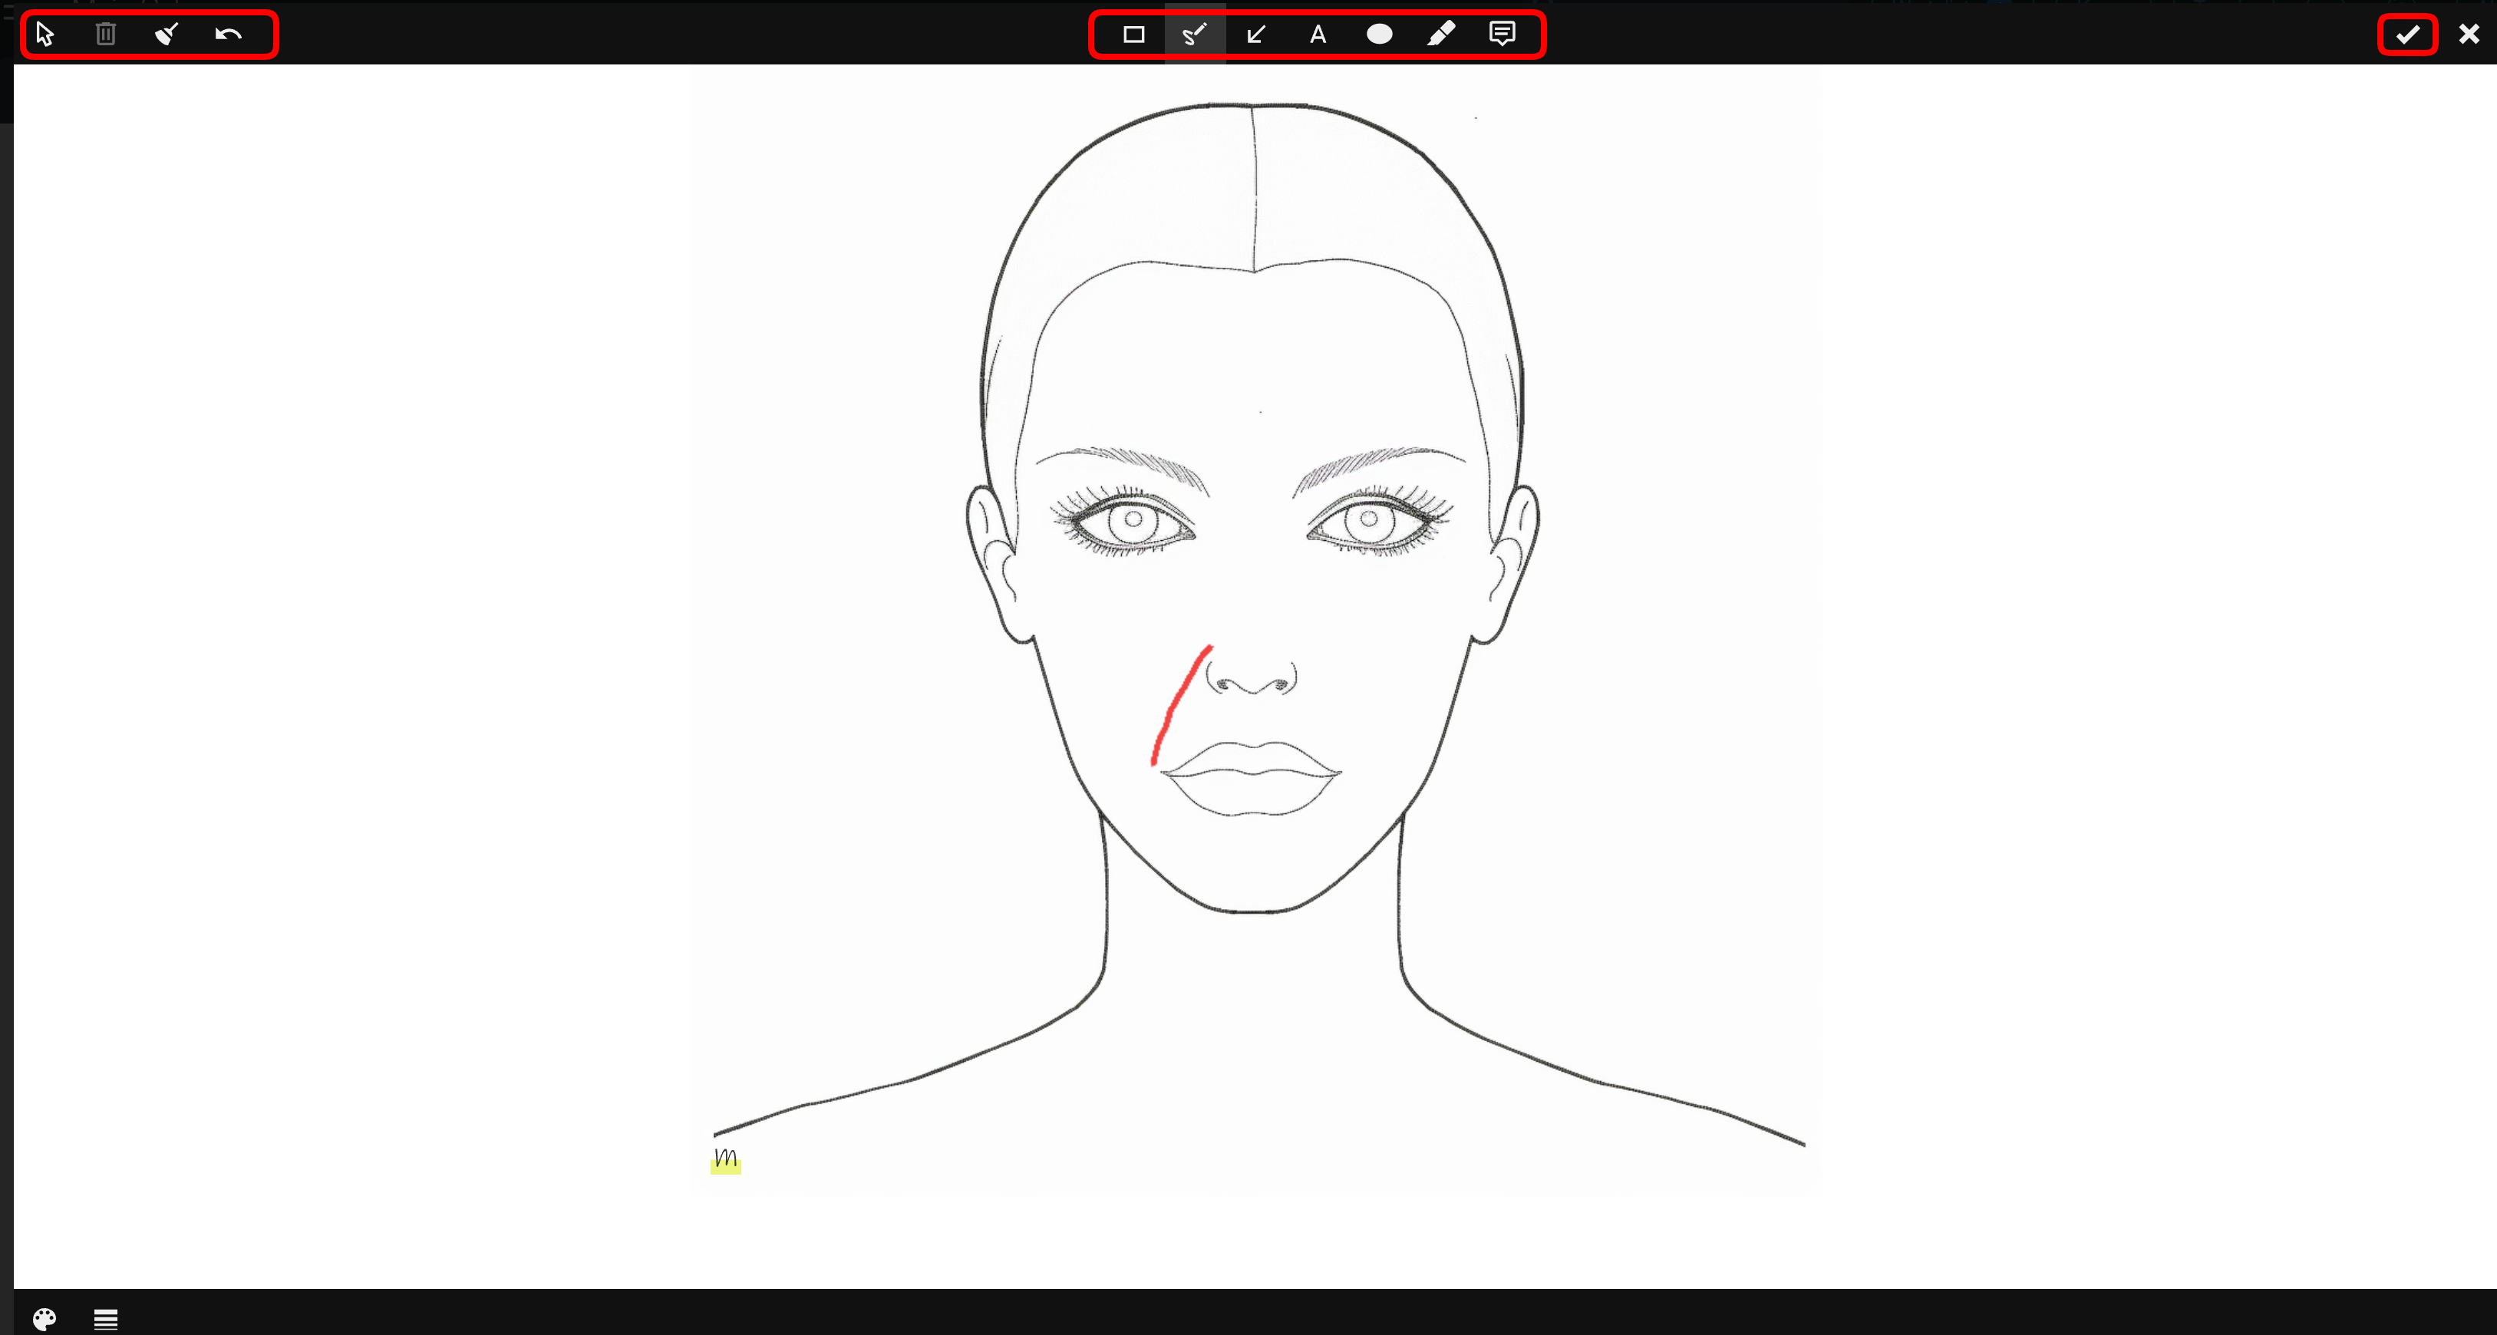Select the filled ellipse tool

click(x=1380, y=35)
